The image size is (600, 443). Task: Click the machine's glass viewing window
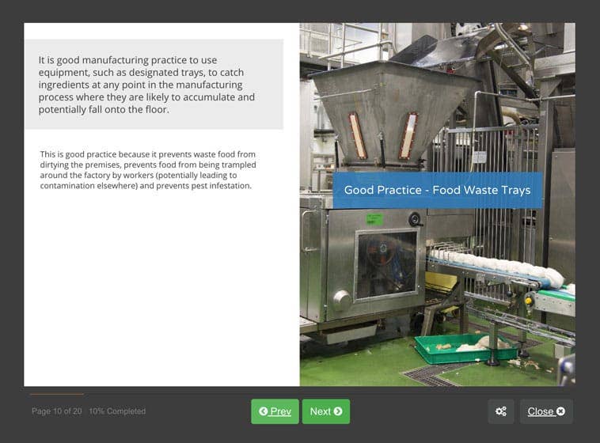(x=386, y=263)
